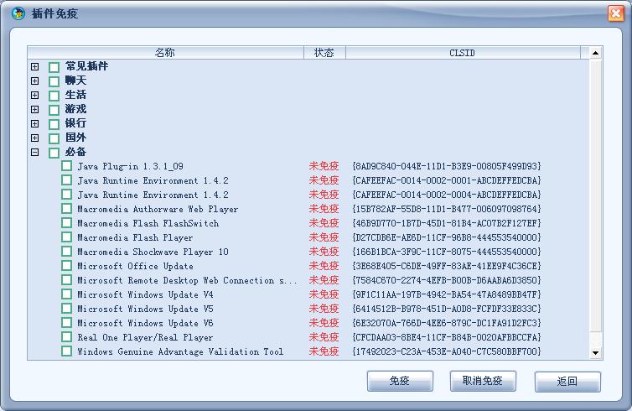Tick Java Plug-in 1.3.1_09 checkbox

tap(67, 166)
